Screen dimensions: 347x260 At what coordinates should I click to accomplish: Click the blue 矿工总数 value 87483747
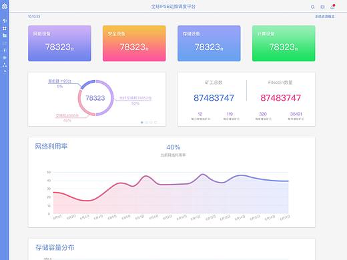[214, 98]
